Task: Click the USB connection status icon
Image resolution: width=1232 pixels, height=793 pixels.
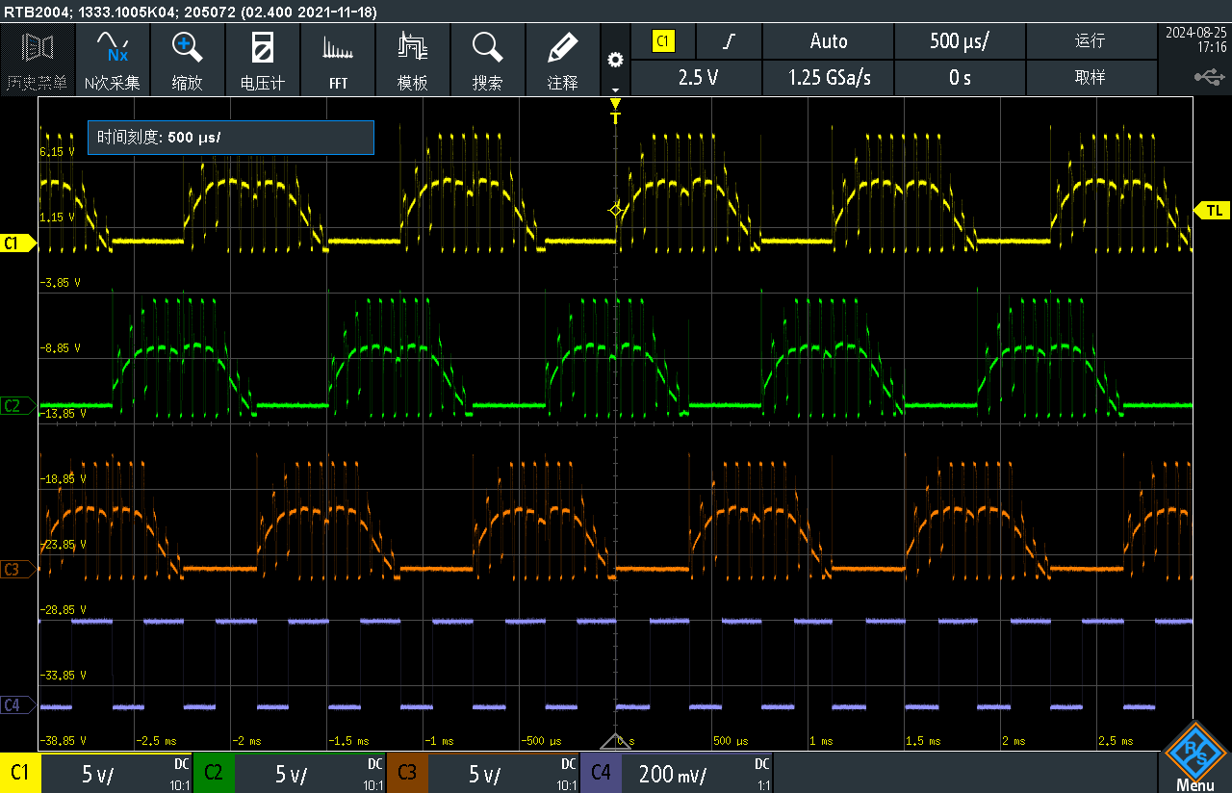Action: pyautogui.click(x=1209, y=76)
